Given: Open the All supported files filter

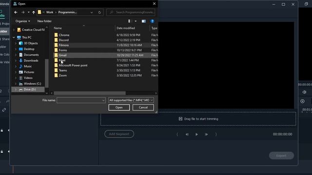Looking at the screenshot, I should point(131,100).
